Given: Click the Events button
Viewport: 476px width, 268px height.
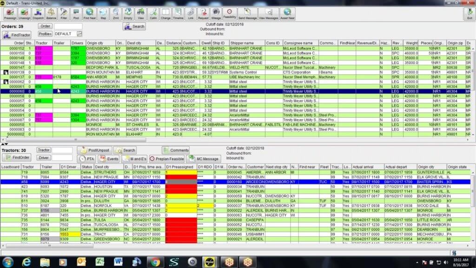Looking at the screenshot, I should (x=109, y=159).
